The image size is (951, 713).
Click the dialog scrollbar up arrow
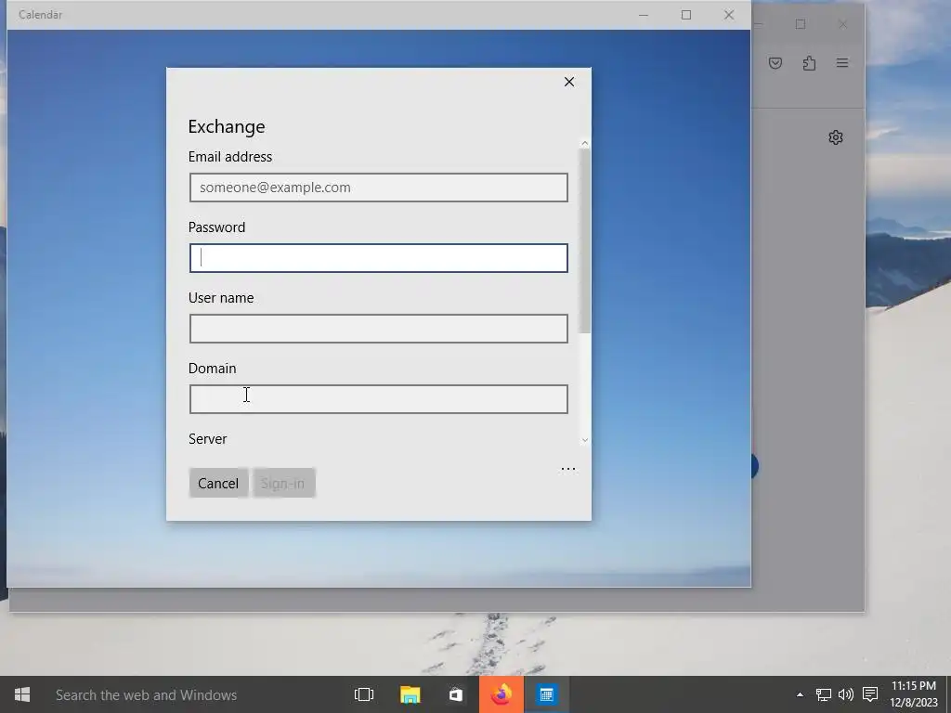[x=585, y=143]
